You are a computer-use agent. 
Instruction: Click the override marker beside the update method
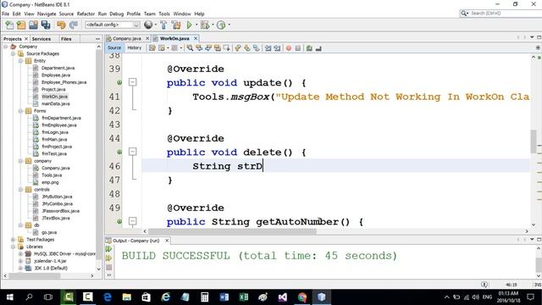click(x=119, y=82)
